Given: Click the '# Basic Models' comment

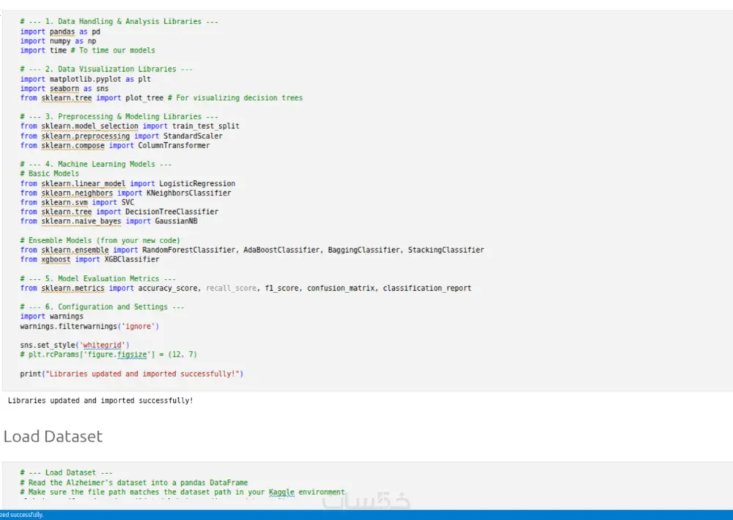Looking at the screenshot, I should pos(50,174).
